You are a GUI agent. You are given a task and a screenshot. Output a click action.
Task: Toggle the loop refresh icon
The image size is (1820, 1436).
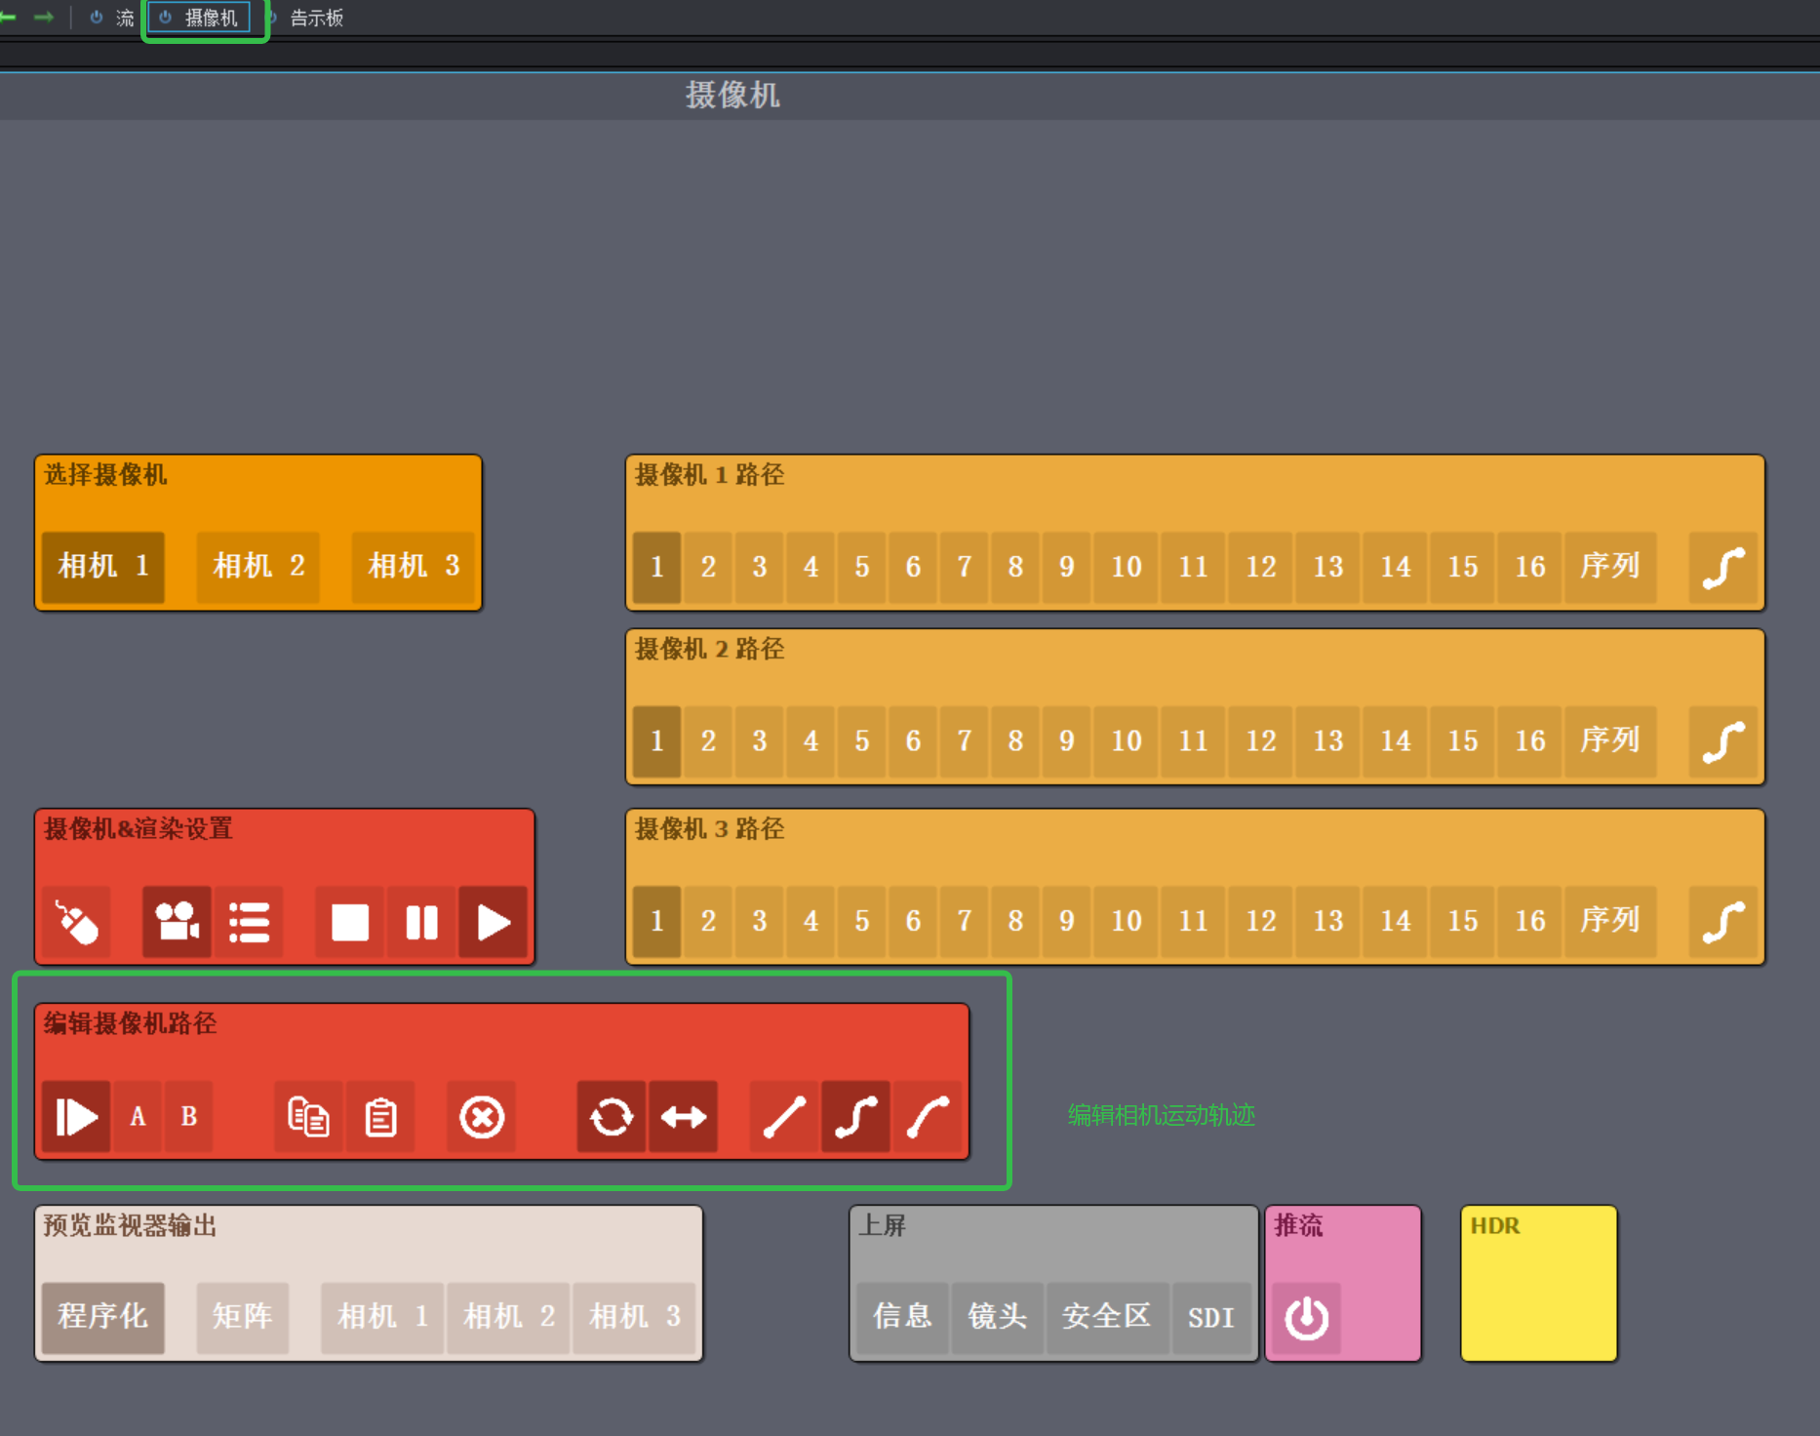[612, 1117]
